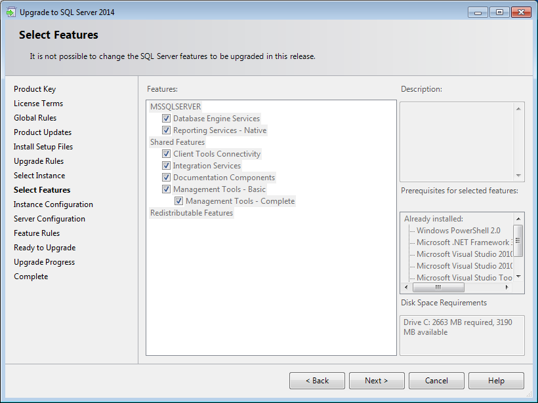Viewport: 538px width, 403px height.
Task: Select the Shared Features tree node
Action: 177,142
